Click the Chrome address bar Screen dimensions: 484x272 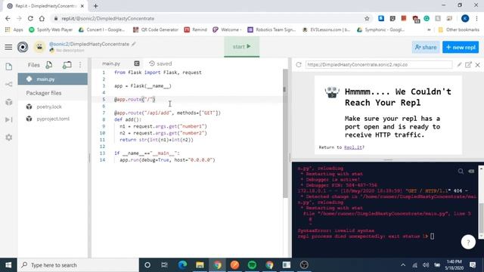(x=210, y=18)
